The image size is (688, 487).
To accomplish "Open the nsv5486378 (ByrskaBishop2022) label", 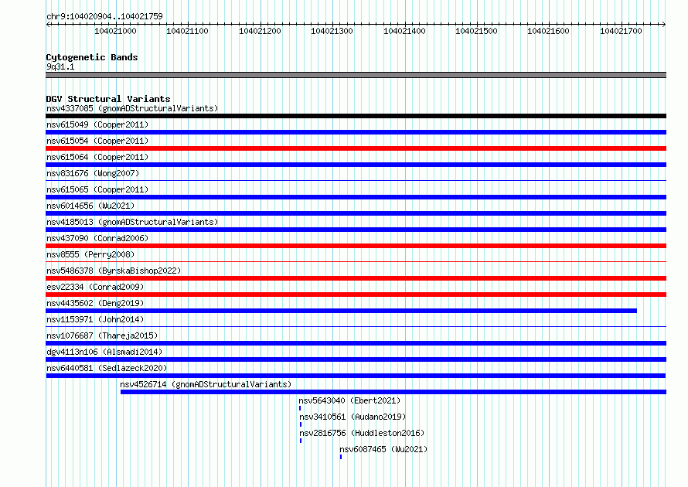I will point(114,271).
